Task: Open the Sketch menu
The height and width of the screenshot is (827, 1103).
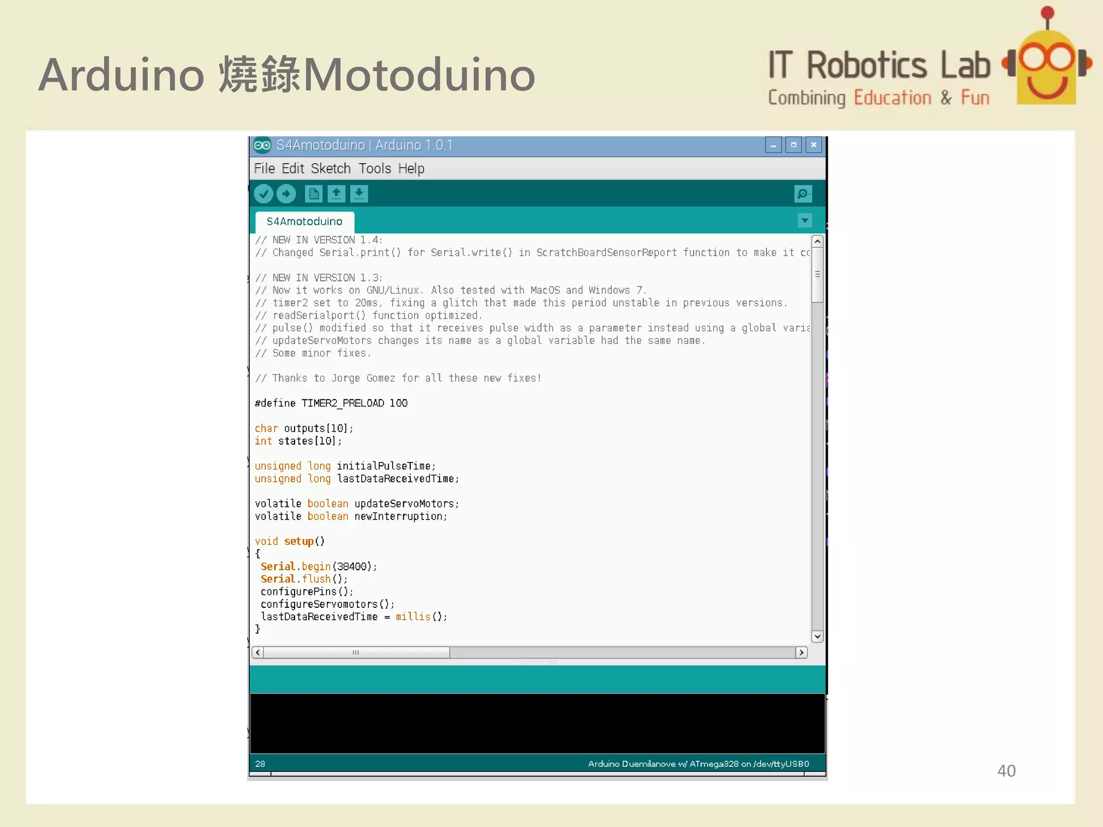Action: [331, 169]
